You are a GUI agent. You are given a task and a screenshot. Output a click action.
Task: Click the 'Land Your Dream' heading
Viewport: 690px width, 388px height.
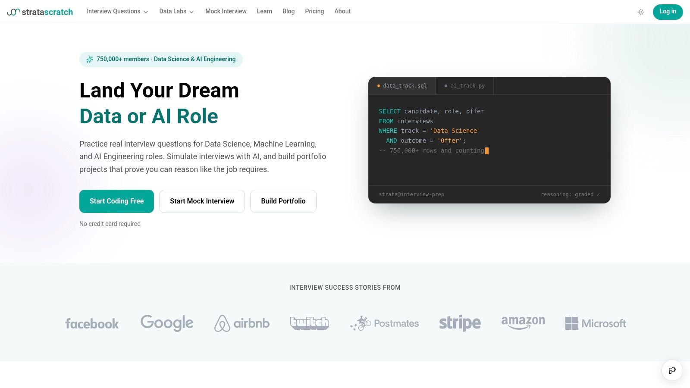(159, 91)
